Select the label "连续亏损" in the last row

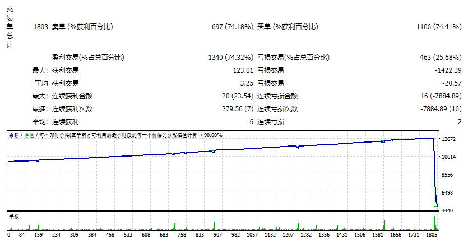271,121
